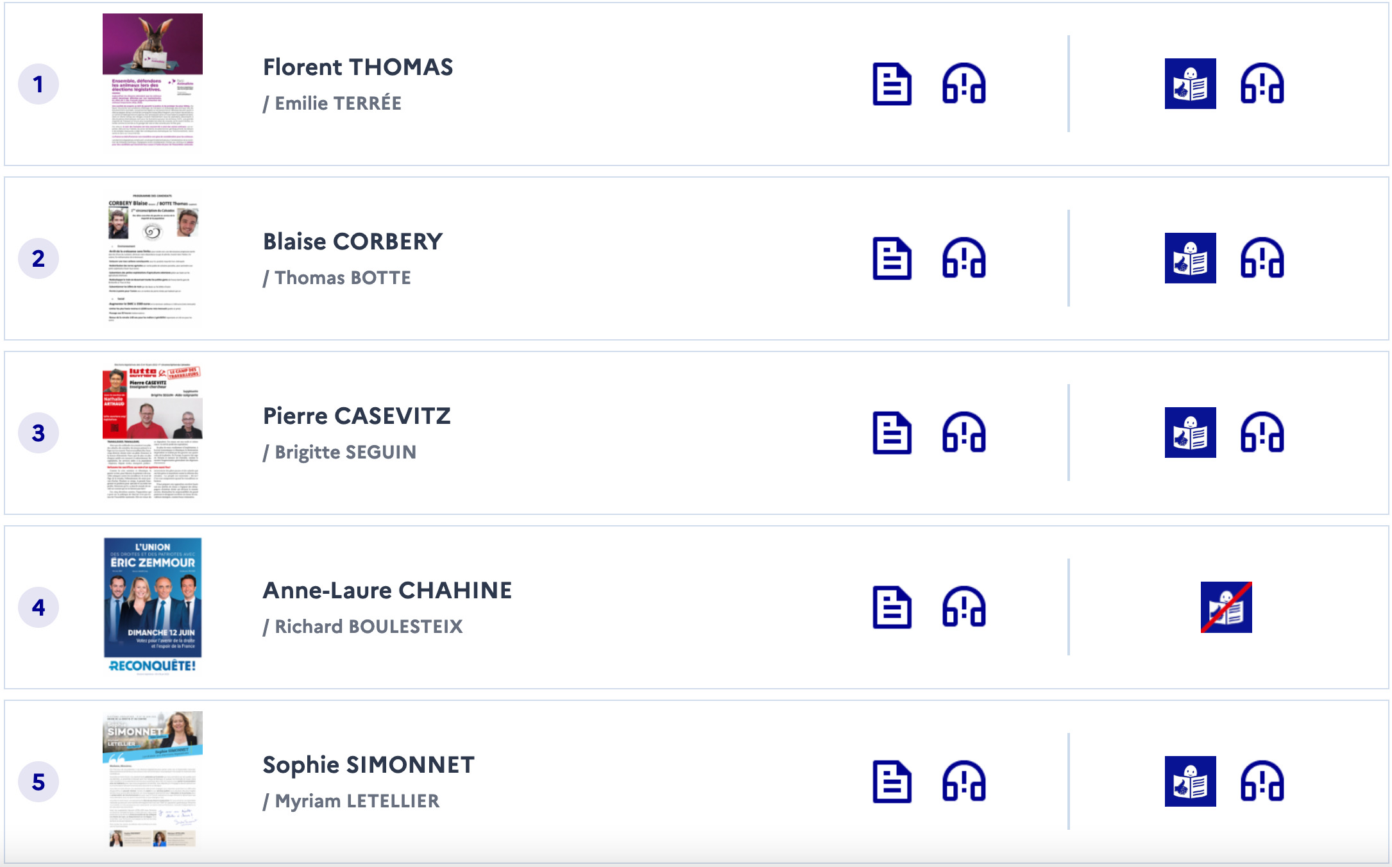The image size is (1392, 867).
Task: Play easy-read audio for Florent THOMAS
Action: [x=1262, y=84]
